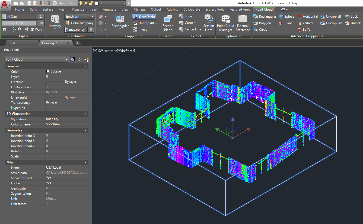Image resolution: width=363 pixels, height=224 pixels.
Task: Click Invert cropping toggle
Action: (x=140, y=30)
